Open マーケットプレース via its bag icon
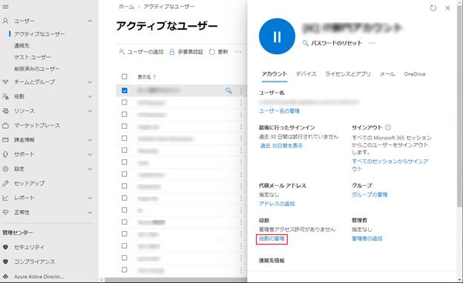This screenshot has height=283, width=463. click(5, 125)
